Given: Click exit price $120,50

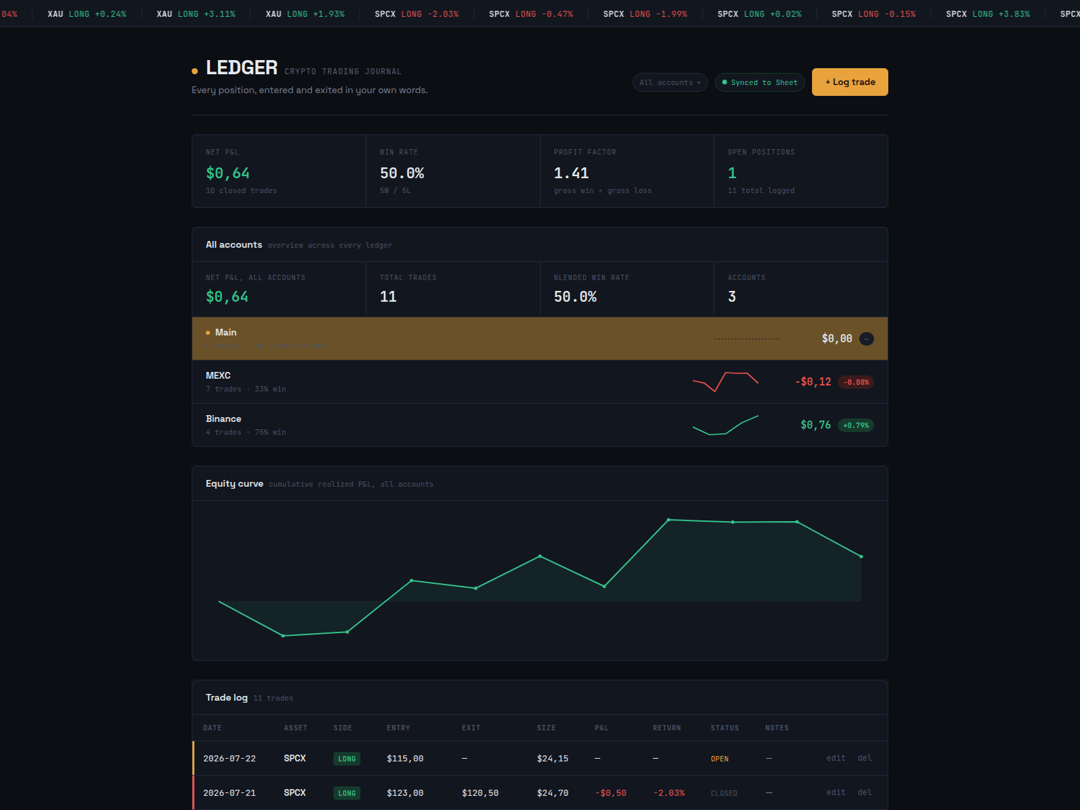Looking at the screenshot, I should (x=480, y=793).
